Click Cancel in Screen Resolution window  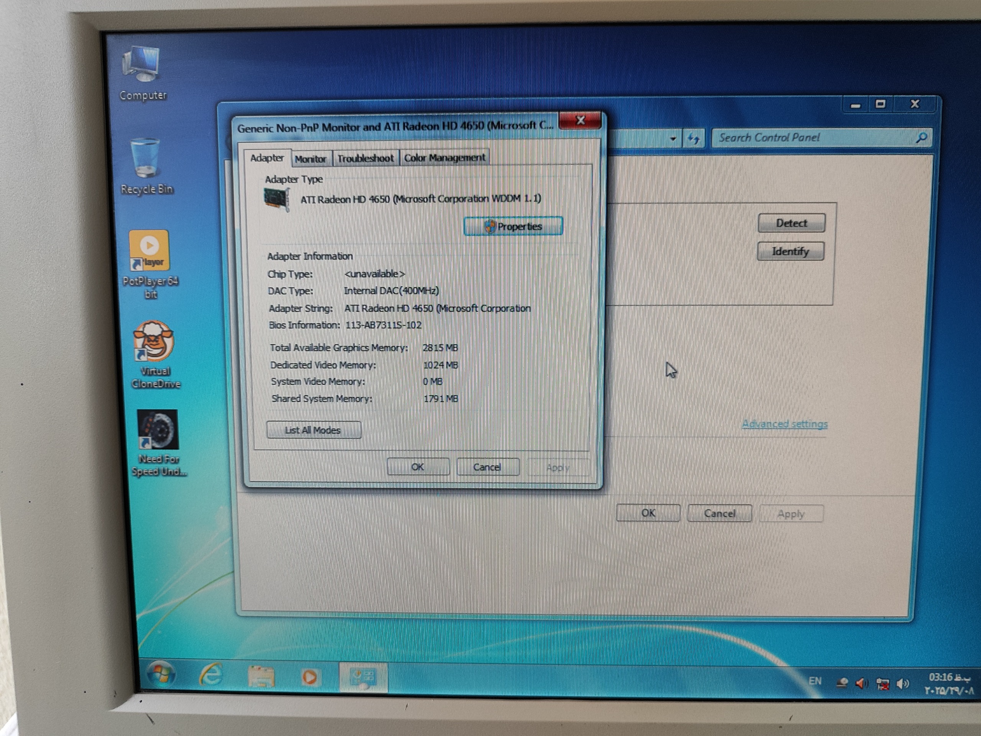click(x=720, y=513)
